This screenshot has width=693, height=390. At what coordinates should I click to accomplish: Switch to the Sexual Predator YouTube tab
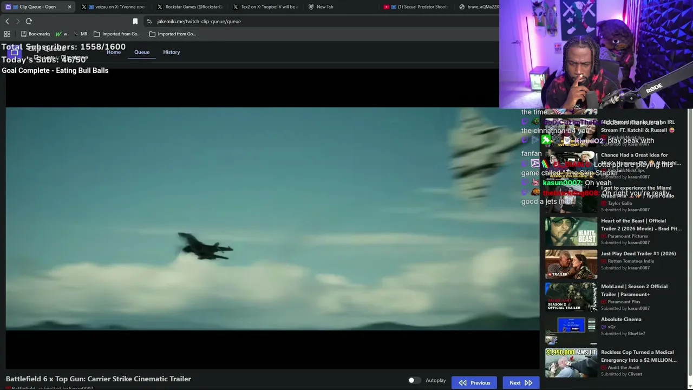pyautogui.click(x=417, y=7)
